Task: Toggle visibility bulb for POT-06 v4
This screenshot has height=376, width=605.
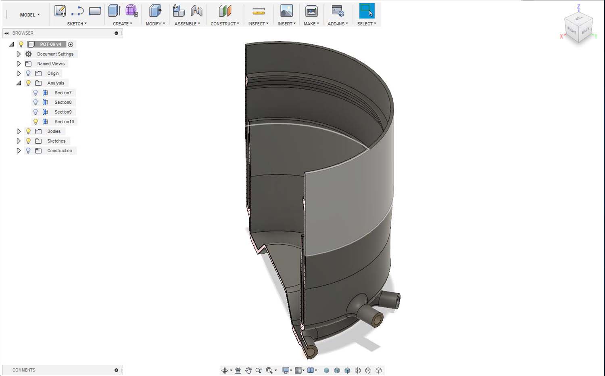Action: click(x=21, y=44)
